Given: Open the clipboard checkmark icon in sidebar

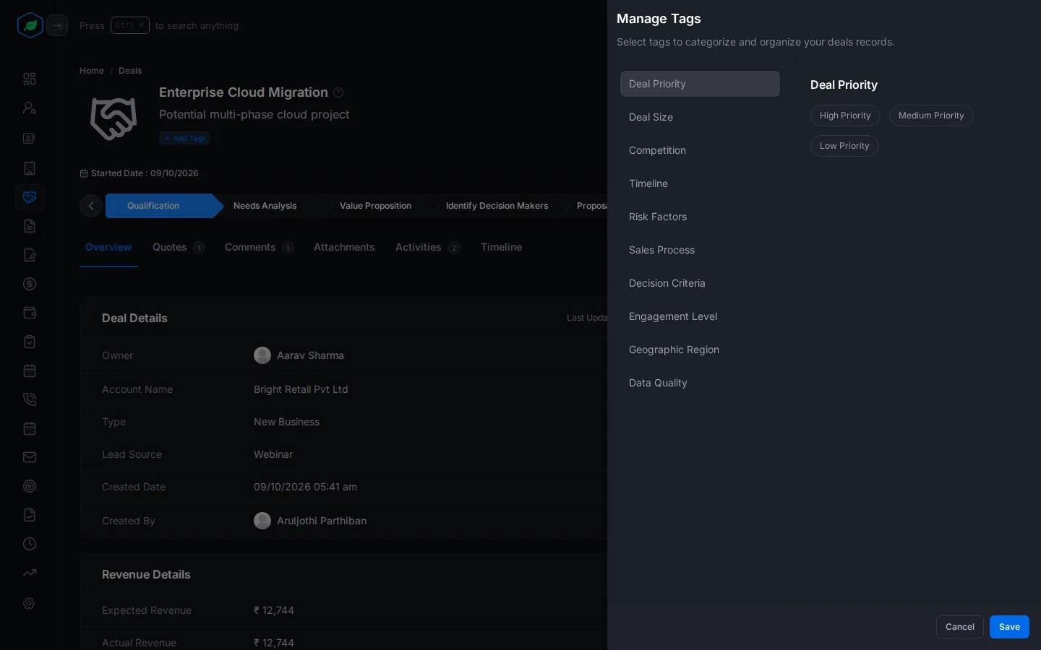Looking at the screenshot, I should click(30, 342).
